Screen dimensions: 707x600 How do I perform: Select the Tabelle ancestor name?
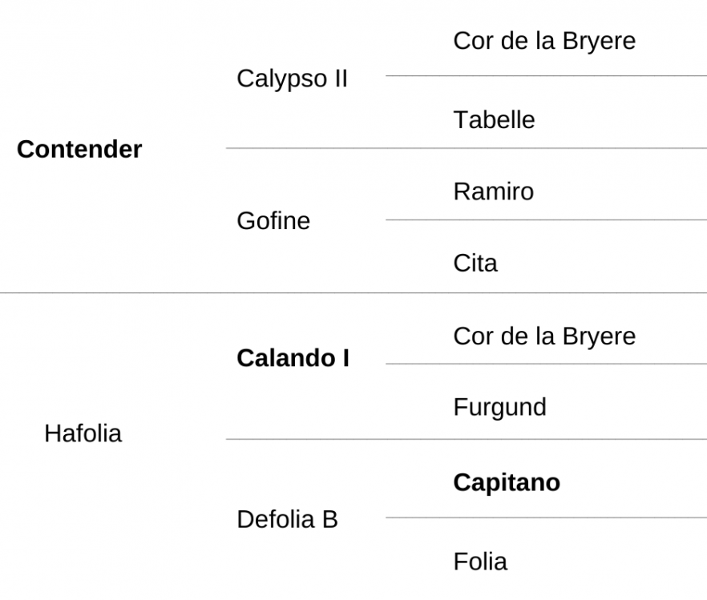click(x=494, y=120)
